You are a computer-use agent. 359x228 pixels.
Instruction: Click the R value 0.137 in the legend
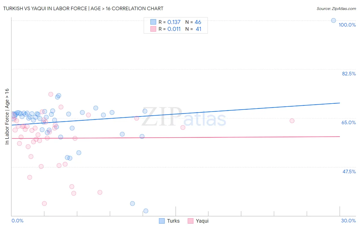174,22
